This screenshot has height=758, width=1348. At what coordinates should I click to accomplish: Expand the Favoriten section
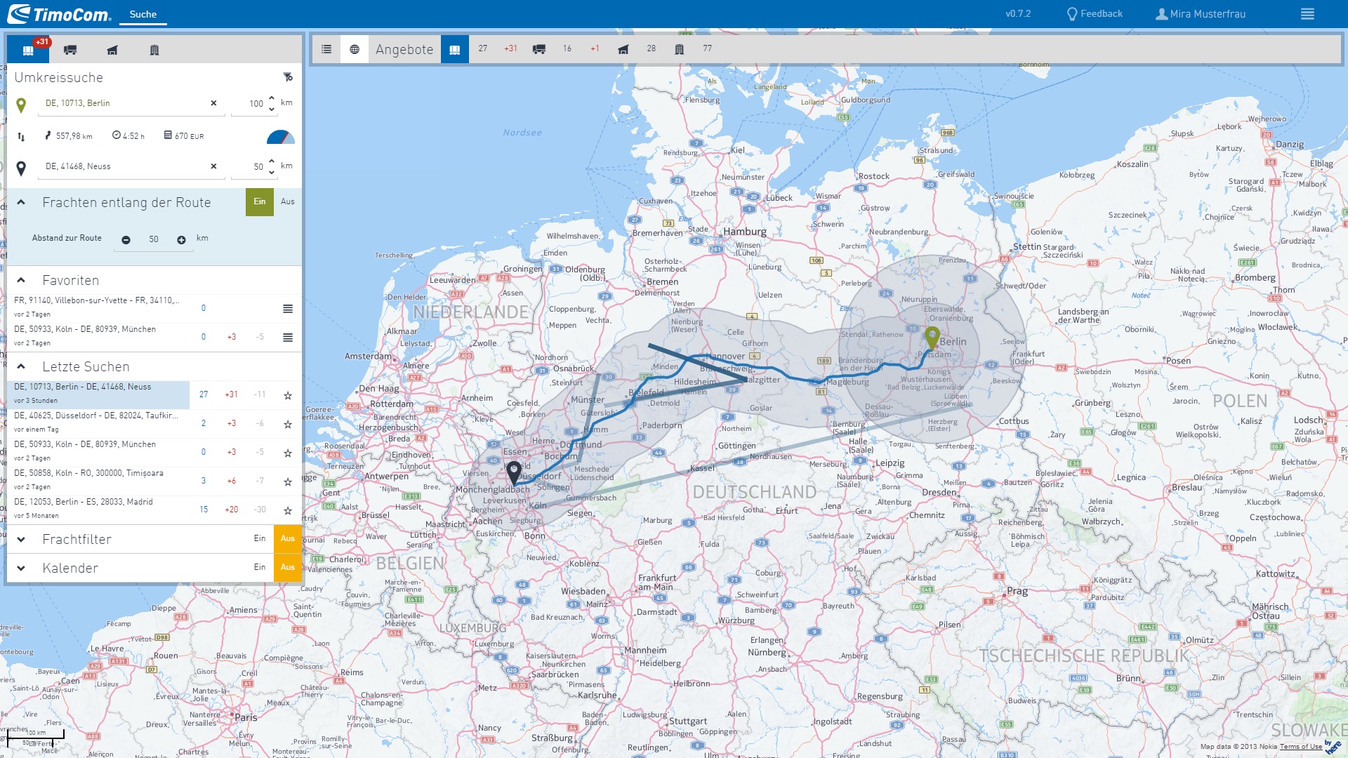click(20, 279)
